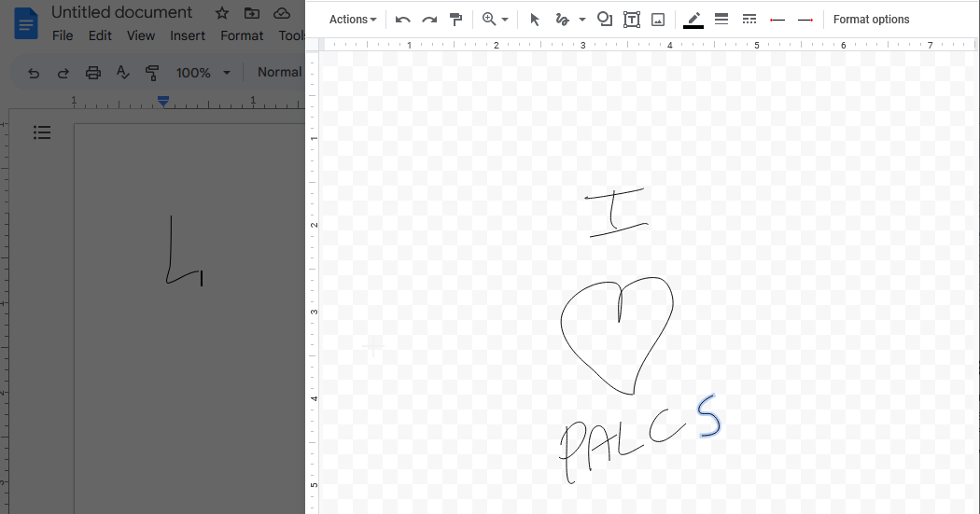Open the line dash style options
This screenshot has height=514, width=980.
[x=749, y=20]
